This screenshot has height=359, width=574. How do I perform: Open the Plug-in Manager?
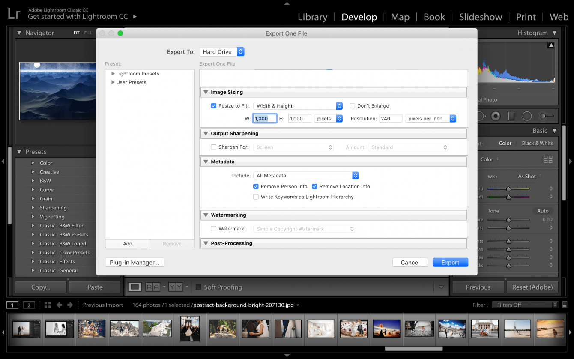(x=135, y=262)
